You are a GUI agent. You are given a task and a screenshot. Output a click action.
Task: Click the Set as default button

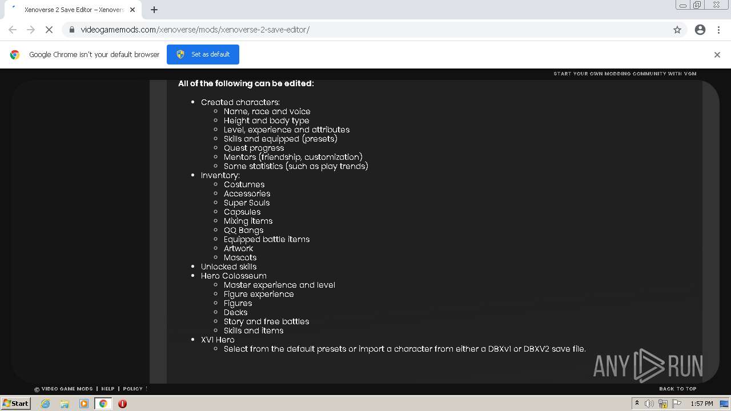[203, 54]
